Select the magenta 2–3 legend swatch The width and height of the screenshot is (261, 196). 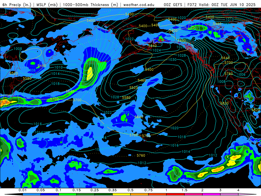[x=211, y=194]
